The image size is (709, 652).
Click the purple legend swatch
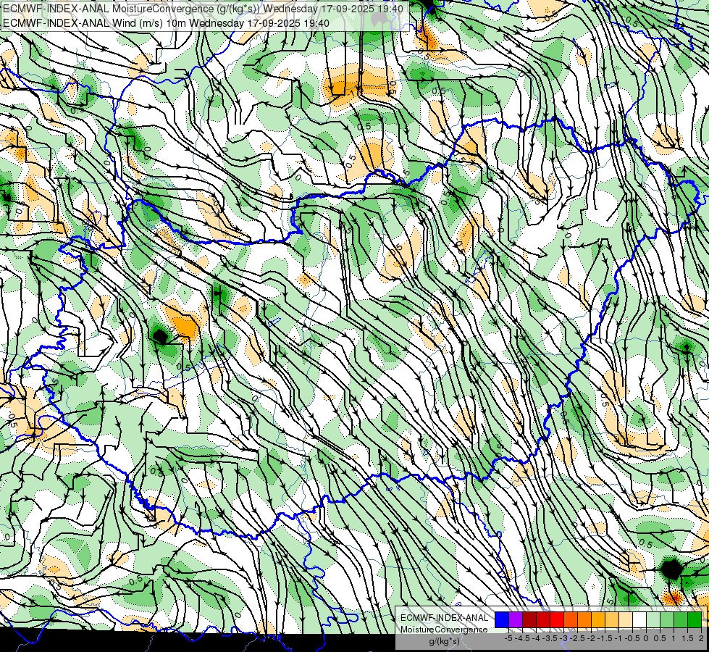click(x=516, y=620)
